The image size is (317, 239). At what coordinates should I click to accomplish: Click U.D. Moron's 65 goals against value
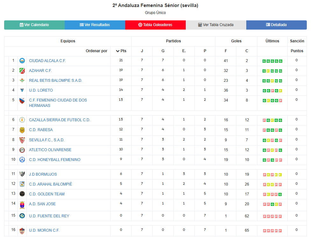[x=247, y=230]
